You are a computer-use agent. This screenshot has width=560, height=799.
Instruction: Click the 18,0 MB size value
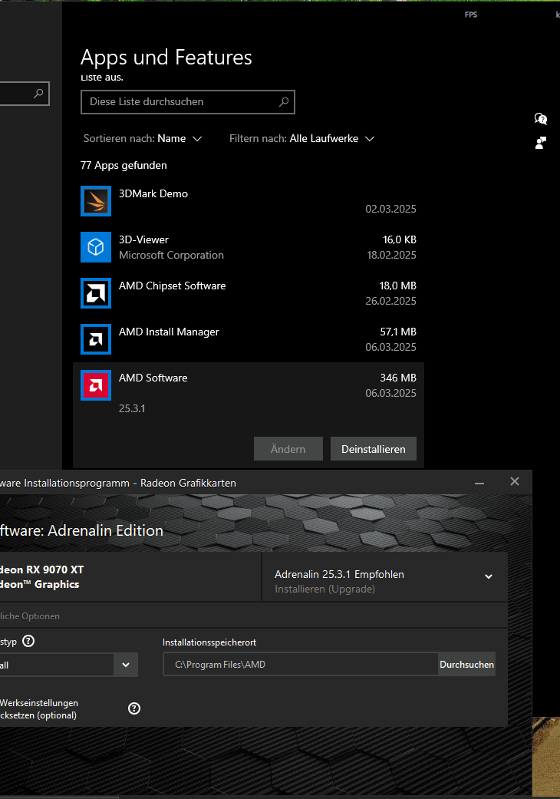click(x=398, y=286)
